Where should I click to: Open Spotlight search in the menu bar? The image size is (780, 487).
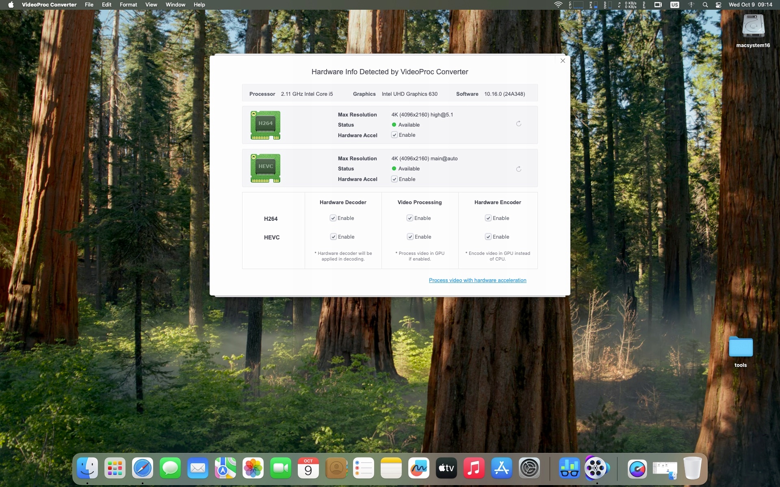coord(705,5)
